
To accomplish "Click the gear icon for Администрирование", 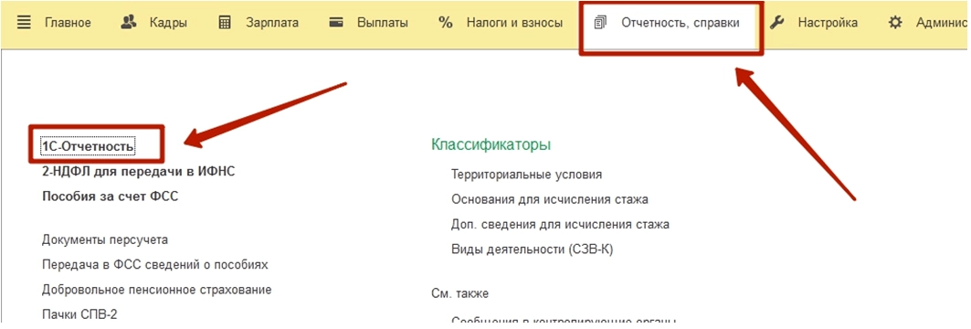I will click(895, 23).
